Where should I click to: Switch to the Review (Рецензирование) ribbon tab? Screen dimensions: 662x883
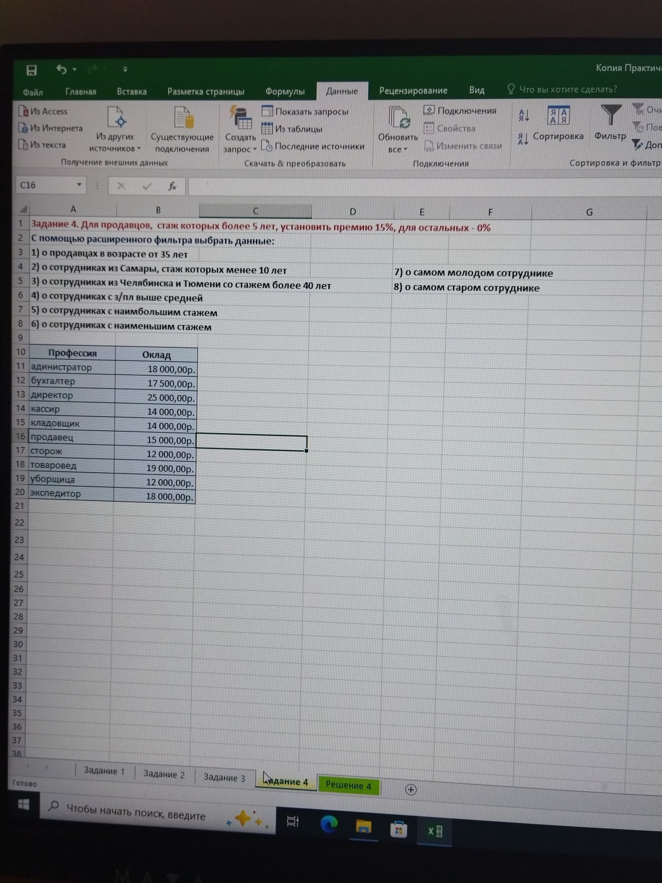413,91
